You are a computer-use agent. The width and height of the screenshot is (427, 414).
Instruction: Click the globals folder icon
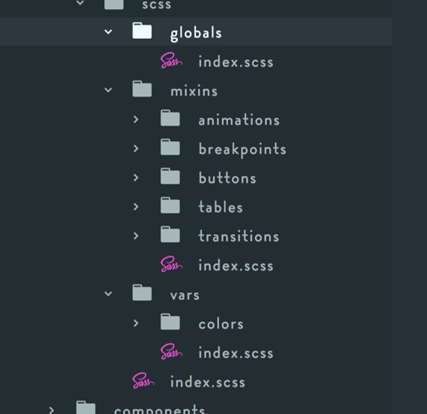pyautogui.click(x=142, y=31)
